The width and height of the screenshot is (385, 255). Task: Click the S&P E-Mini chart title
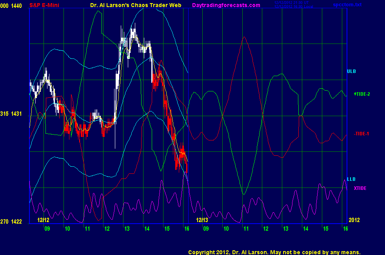pyautogui.click(x=44, y=5)
